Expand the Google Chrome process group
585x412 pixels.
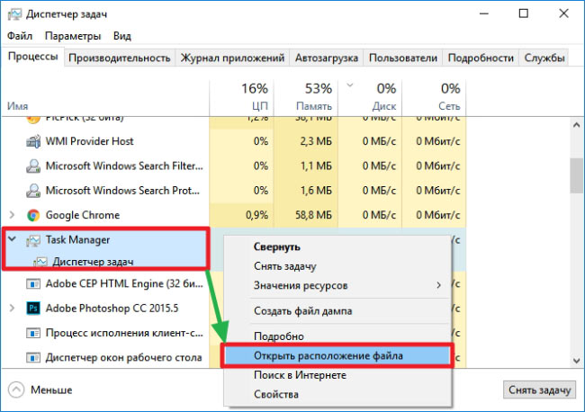tap(11, 216)
